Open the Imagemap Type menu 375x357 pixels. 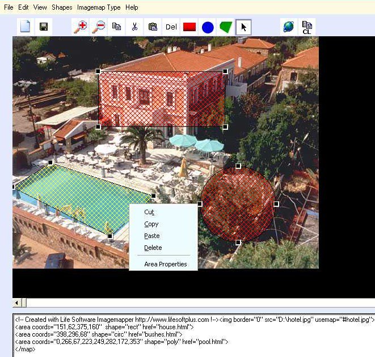(x=99, y=7)
